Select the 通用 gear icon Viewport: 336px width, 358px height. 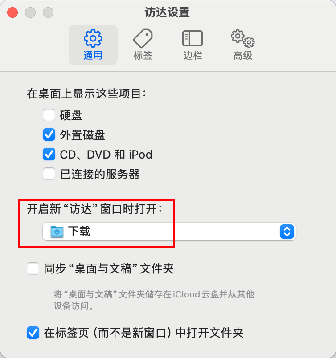click(93, 38)
